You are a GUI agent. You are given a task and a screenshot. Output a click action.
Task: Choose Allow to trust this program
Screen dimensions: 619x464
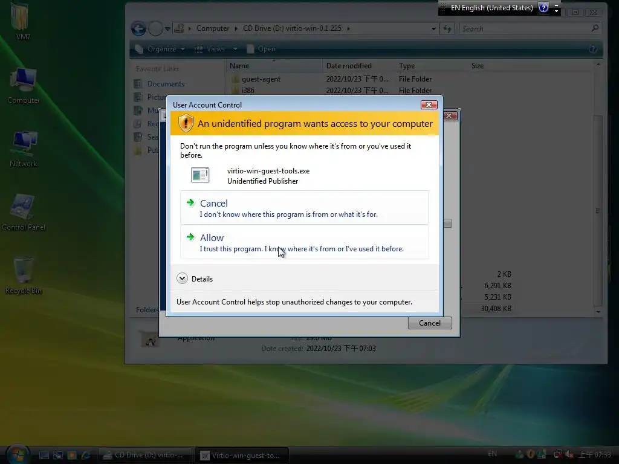pyautogui.click(x=305, y=242)
